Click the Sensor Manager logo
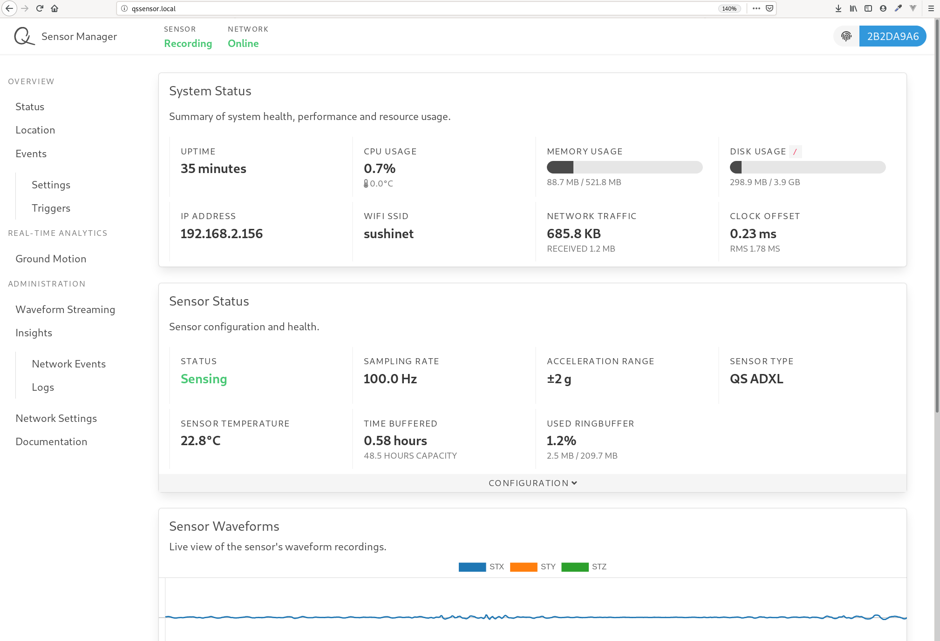Screen dimensions: 940x641 [24, 36]
